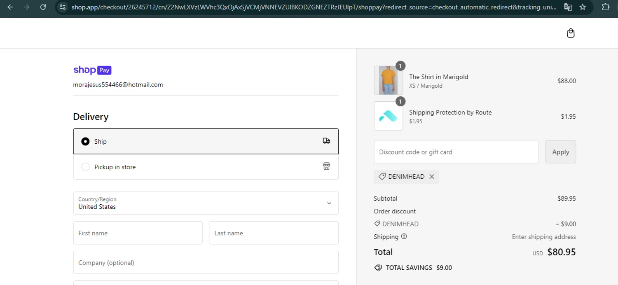Click the XS / Marigold variant text
The width and height of the screenshot is (618, 285).
coord(426,86)
